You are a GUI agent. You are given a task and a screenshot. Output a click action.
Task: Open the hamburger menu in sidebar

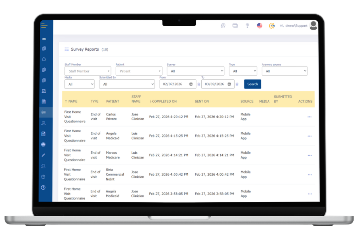[x=44, y=26]
